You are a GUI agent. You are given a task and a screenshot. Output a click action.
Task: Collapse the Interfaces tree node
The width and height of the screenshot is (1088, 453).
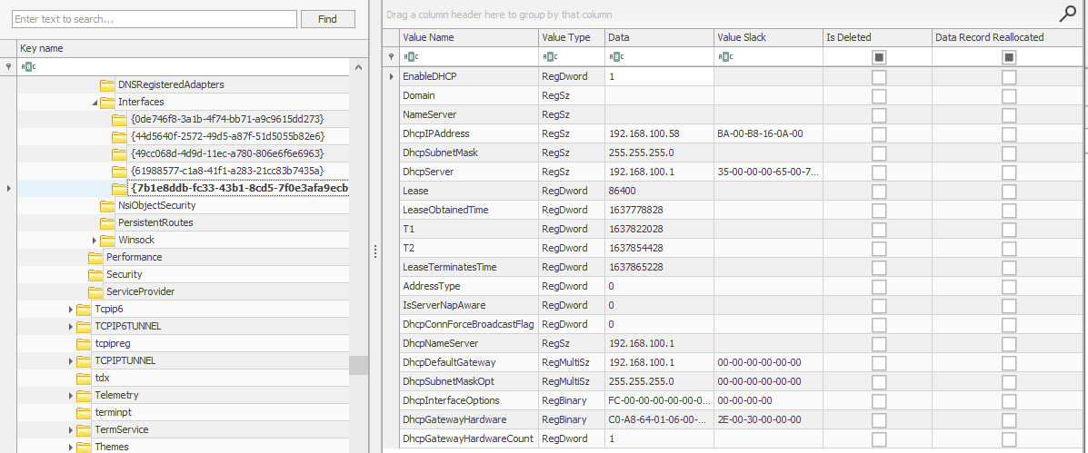coord(95,103)
